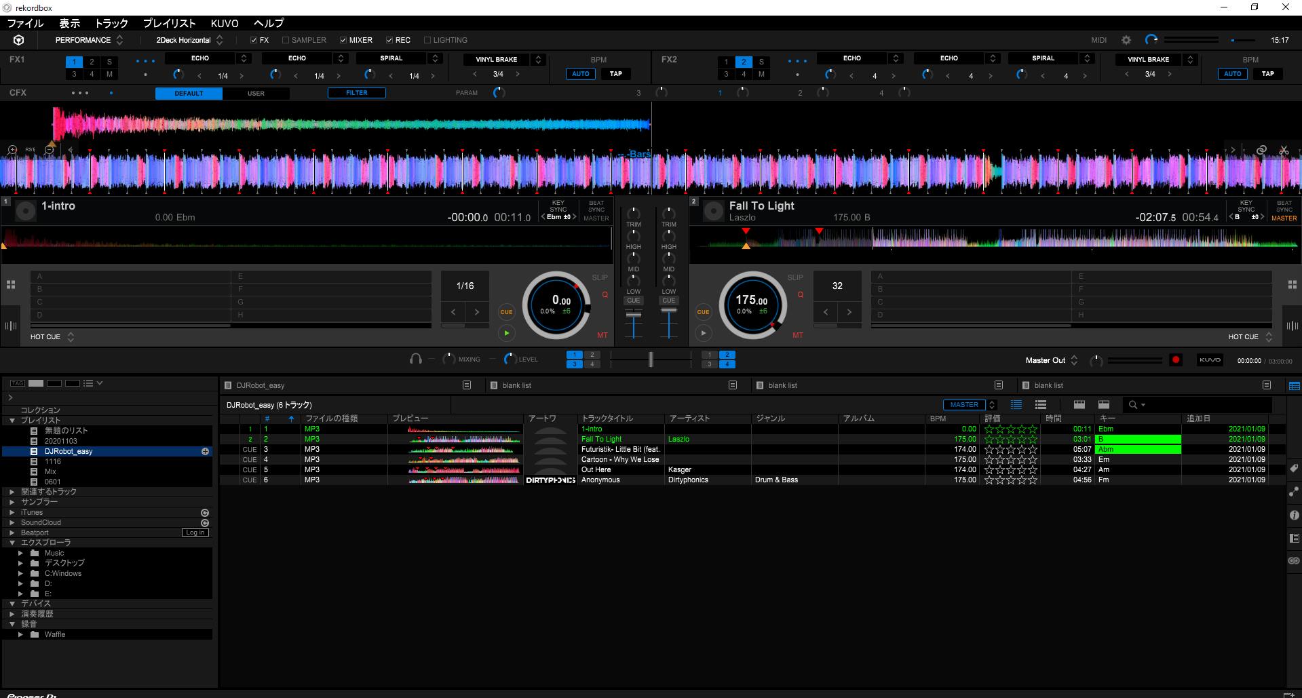Enable the LIGHTING checkbox
Image resolution: width=1302 pixels, height=698 pixels.
click(x=427, y=40)
